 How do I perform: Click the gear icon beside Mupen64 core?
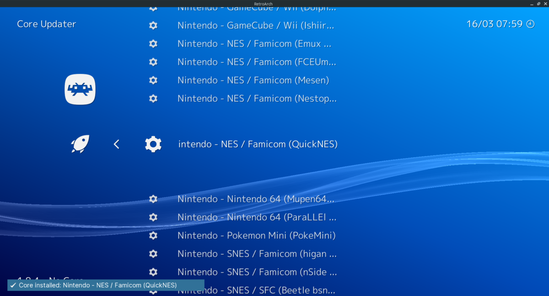[x=153, y=199]
